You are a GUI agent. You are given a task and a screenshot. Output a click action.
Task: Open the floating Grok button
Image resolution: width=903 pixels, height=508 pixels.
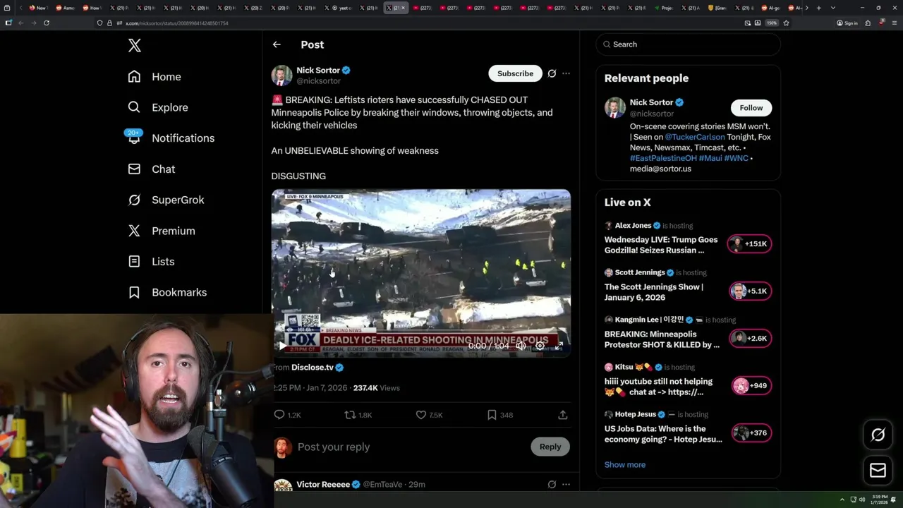pos(878,435)
